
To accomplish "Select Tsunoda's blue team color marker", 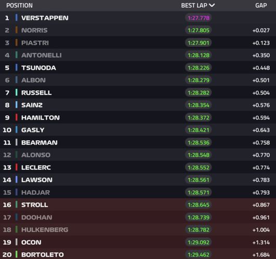I will click(16, 67).
